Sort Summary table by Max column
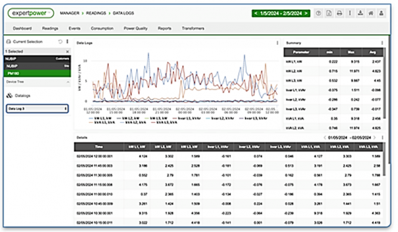Viewport: 398px width, 232px height. tap(351, 52)
